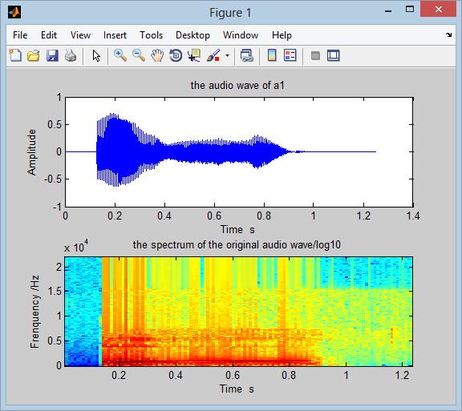This screenshot has width=462, height=411.
Task: Toggle the Rotate 3D tool
Action: click(176, 55)
